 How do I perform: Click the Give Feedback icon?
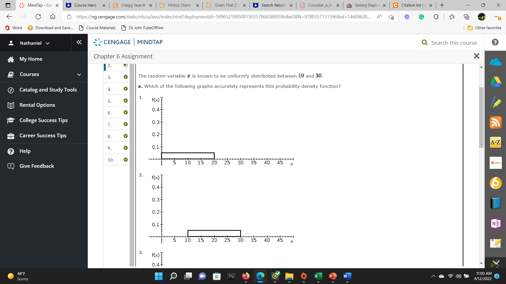point(11,166)
